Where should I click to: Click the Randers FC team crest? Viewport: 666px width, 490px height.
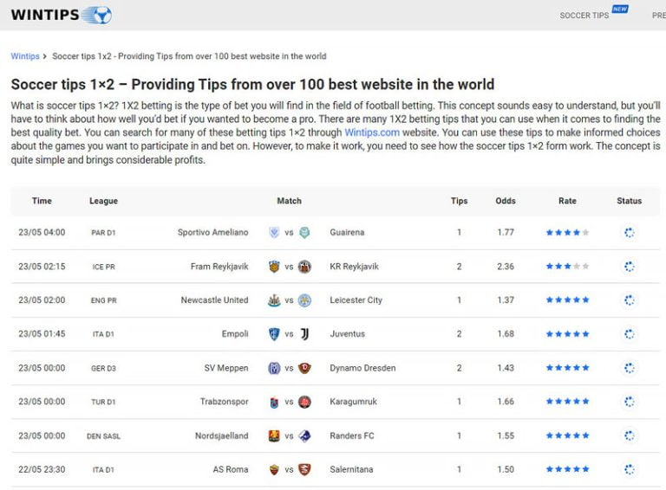pyautogui.click(x=304, y=435)
